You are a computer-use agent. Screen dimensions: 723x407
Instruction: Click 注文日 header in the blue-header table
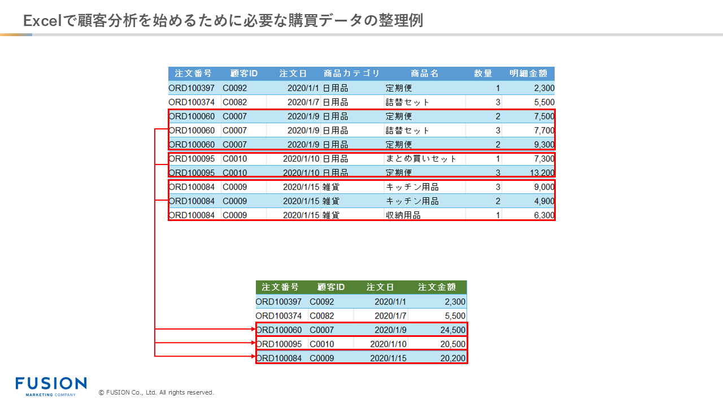point(293,73)
